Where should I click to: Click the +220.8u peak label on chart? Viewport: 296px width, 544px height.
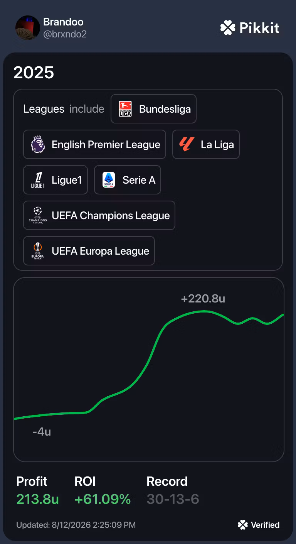tap(203, 299)
